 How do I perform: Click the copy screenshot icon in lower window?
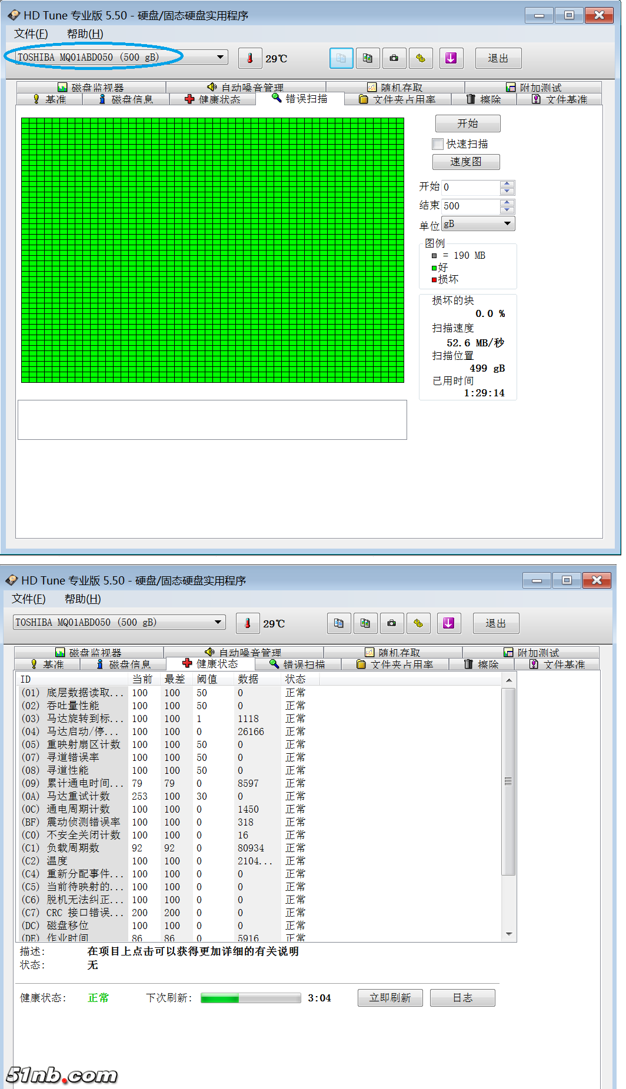(x=365, y=623)
